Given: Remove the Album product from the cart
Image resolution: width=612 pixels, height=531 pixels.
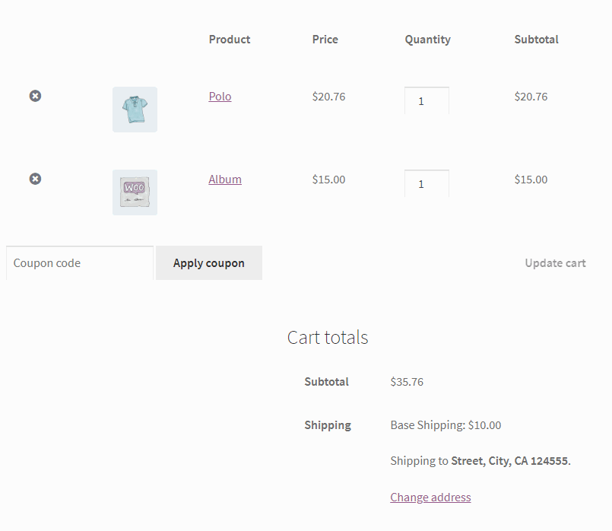Looking at the screenshot, I should pos(35,179).
